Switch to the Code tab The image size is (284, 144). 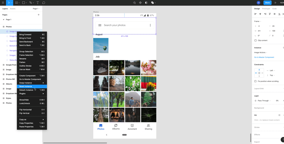(274, 9)
